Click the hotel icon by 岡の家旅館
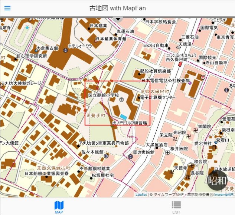This screenshot has width=235, height=215. coord(131,157)
